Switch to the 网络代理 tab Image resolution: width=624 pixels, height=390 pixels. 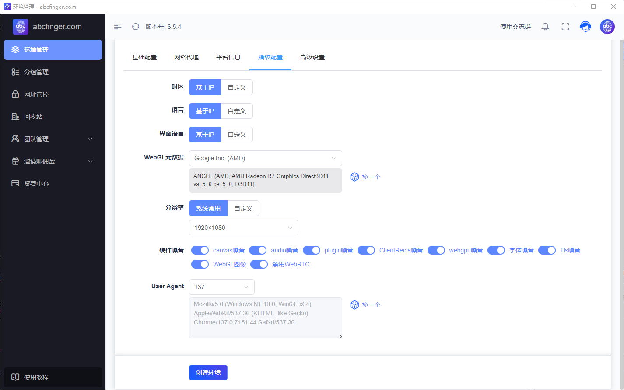coord(186,57)
